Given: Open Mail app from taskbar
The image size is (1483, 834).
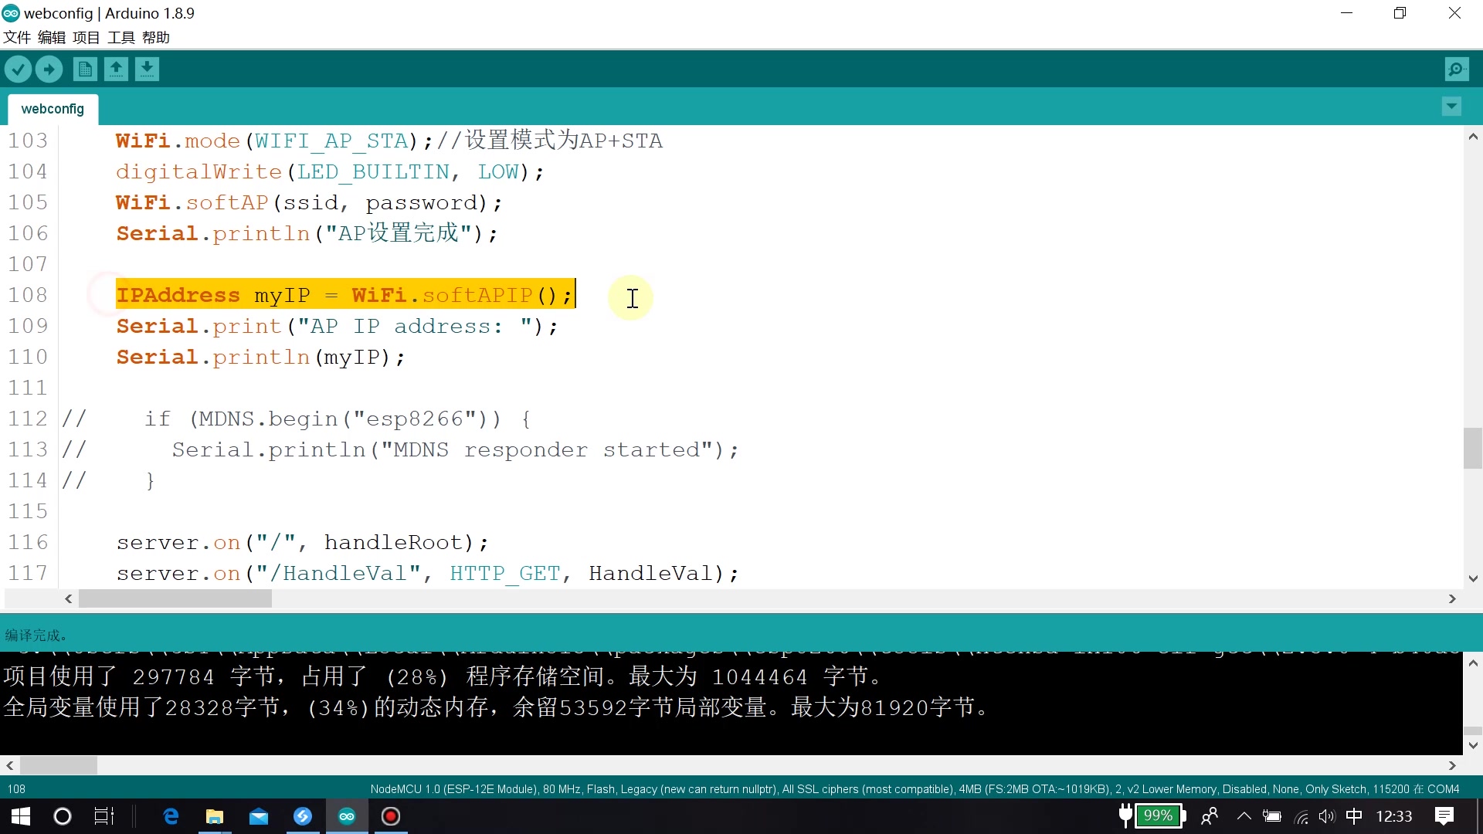Looking at the screenshot, I should tap(259, 816).
